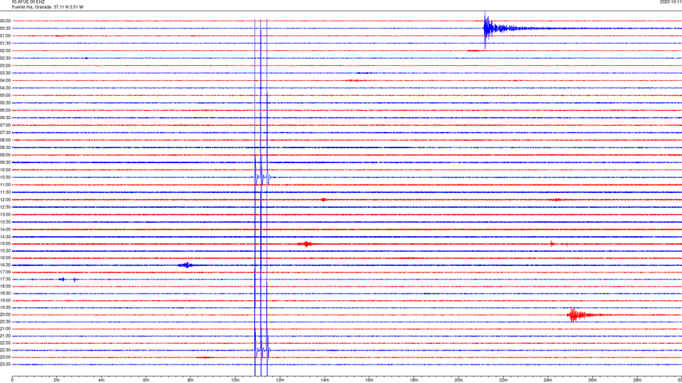This screenshot has height=383, width=682.
Task: Select the 23:30 row label
Action: click(5, 365)
